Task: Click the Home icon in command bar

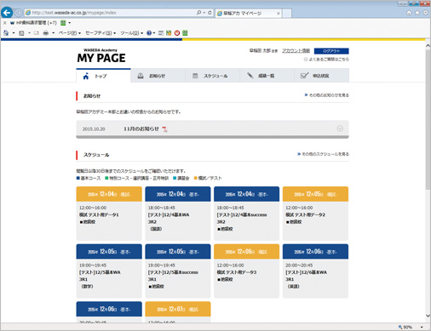Action: click(x=6, y=33)
